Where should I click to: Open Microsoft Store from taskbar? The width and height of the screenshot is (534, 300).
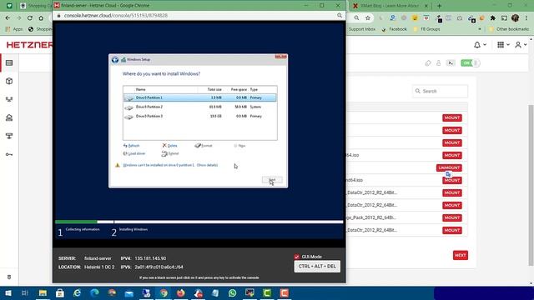point(60,292)
